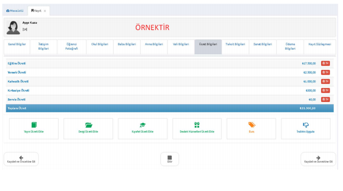Delete the Yemek Ücreti row

(325, 72)
